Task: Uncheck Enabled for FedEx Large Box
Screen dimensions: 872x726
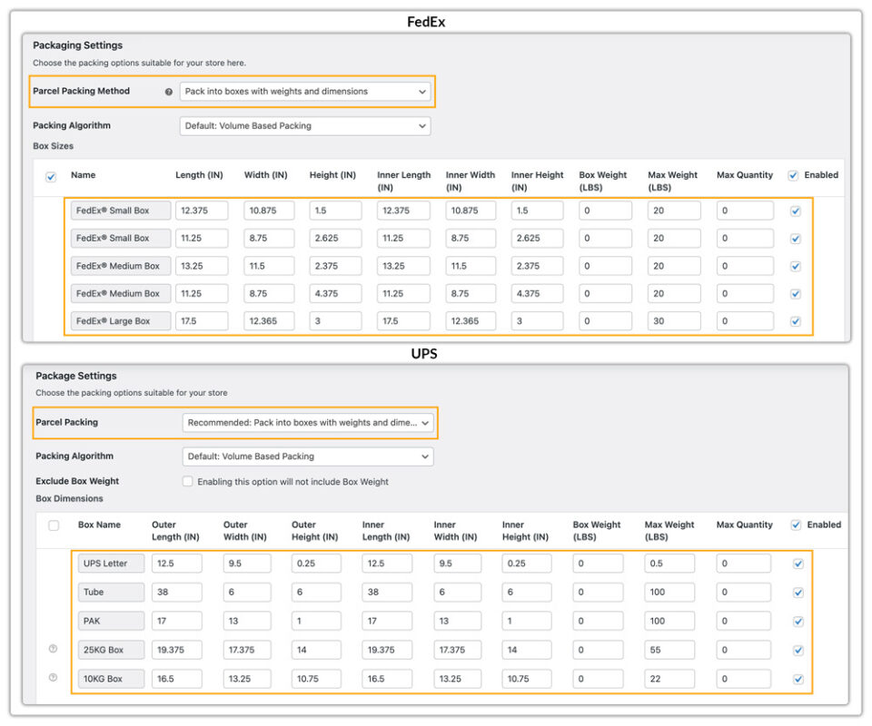Action: tap(796, 321)
